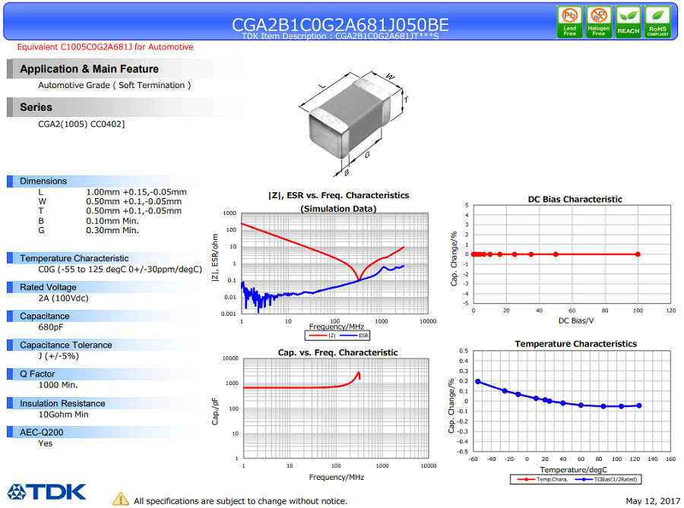684x508 pixels.
Task: Click the yellow warning triangle icon
Action: (x=121, y=499)
